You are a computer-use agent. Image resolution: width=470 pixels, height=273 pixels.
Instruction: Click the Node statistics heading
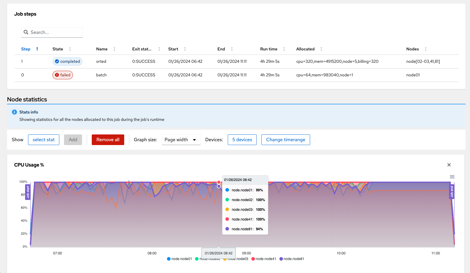27,99
